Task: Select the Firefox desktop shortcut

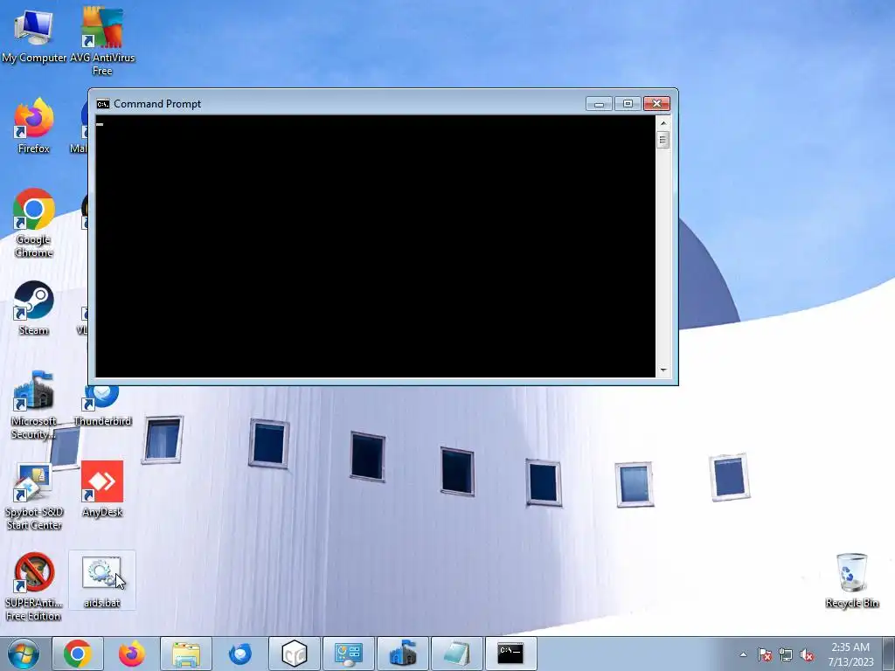Action: click(34, 126)
